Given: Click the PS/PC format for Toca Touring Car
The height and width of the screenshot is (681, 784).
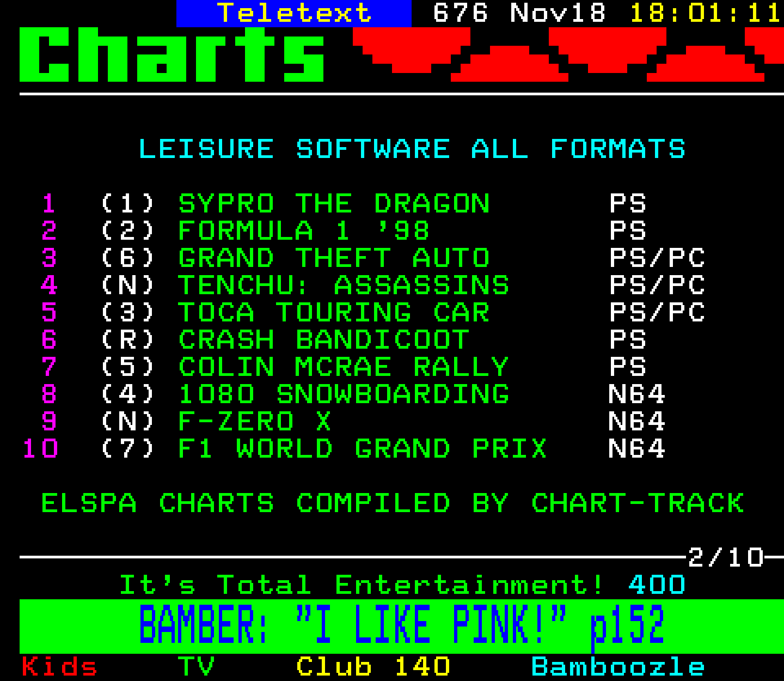Looking at the screenshot, I should pos(657,313).
